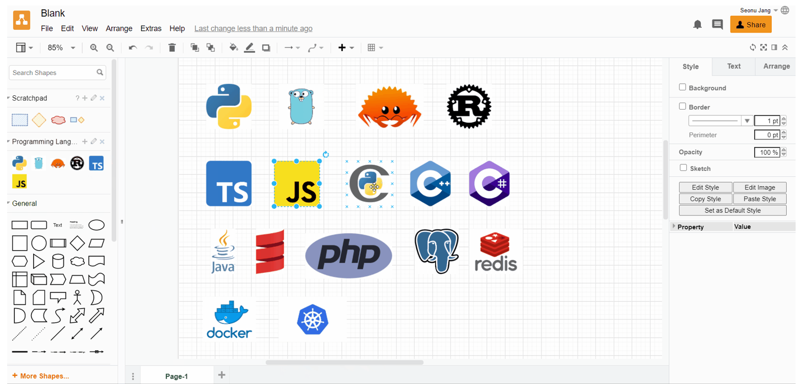Open the insert plus dropdown
The image size is (800, 384).
[346, 48]
